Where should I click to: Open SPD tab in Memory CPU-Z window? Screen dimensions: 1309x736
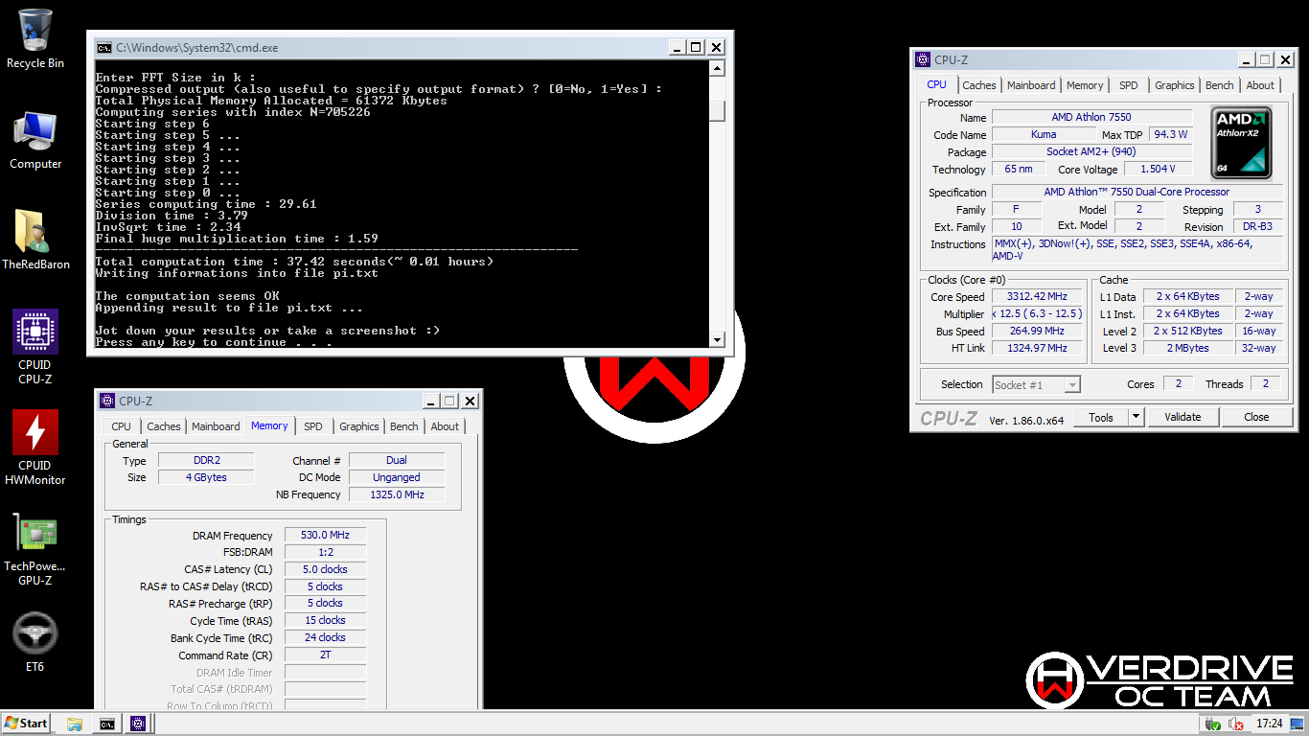click(x=313, y=426)
